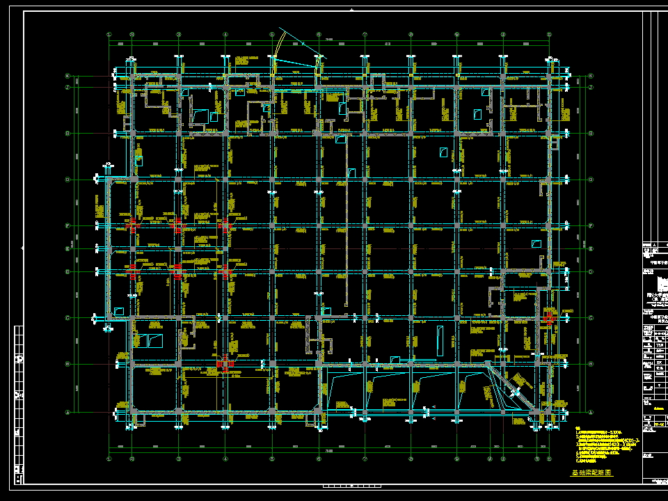Click the first grid bubble in top row
Viewport: 668px width, 501px height.
click(x=109, y=33)
